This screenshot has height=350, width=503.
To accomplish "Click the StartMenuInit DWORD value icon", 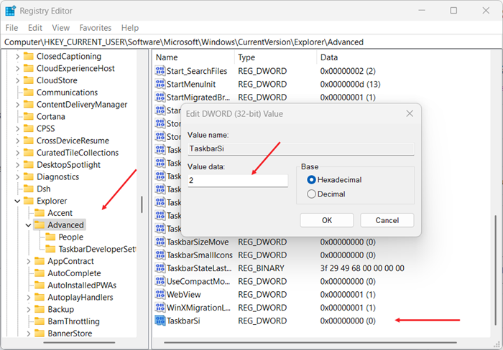I will pyautogui.click(x=160, y=84).
